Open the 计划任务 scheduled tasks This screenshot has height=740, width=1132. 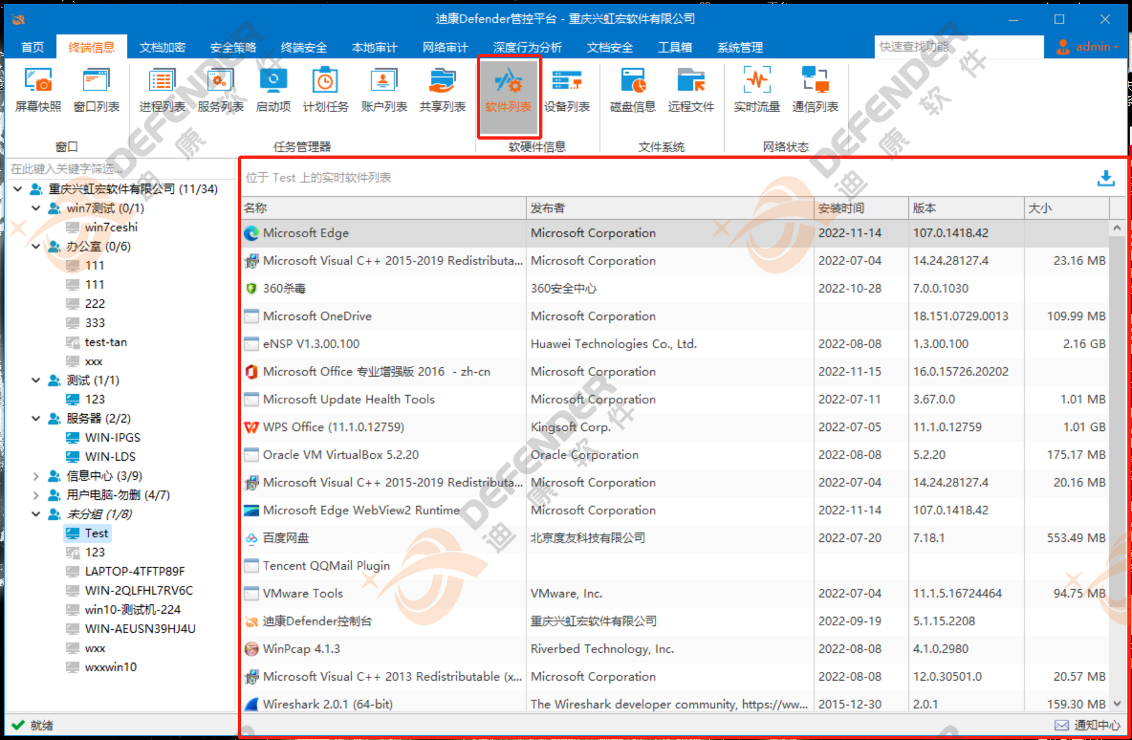(325, 90)
